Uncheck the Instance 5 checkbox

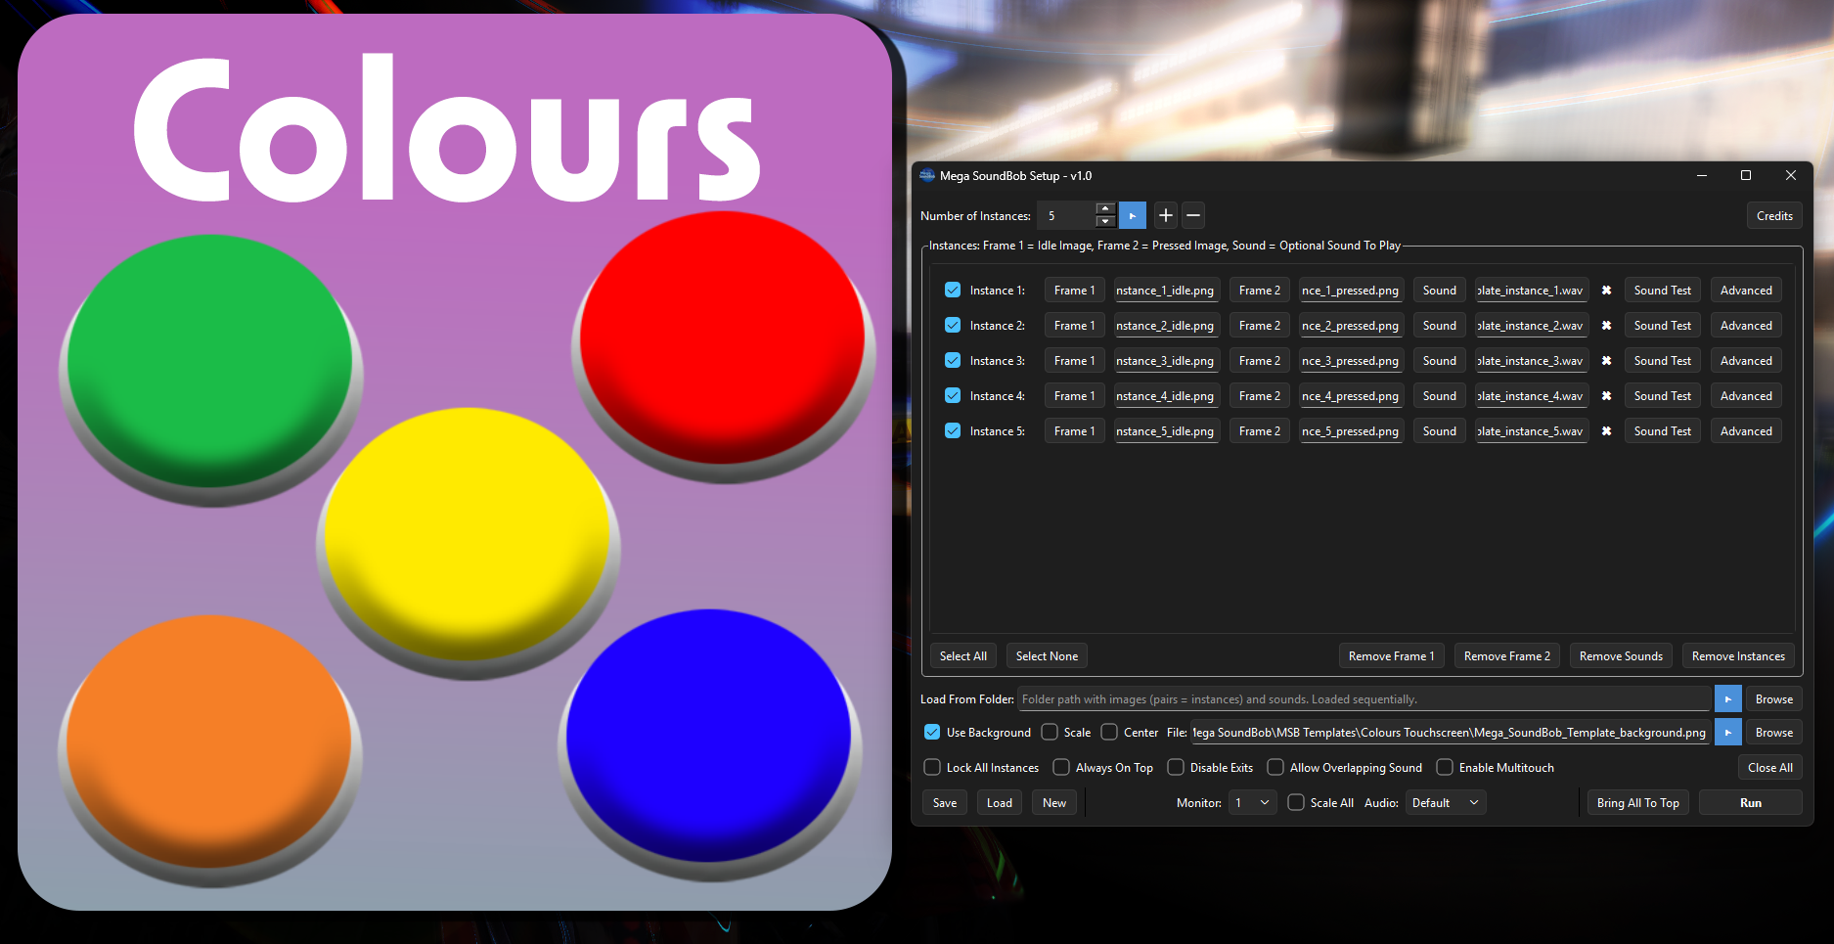pos(953,431)
